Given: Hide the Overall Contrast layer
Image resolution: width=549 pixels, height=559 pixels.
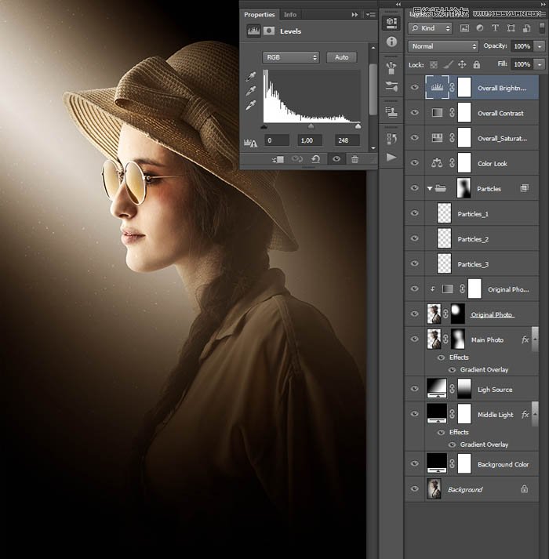Looking at the screenshot, I should pos(415,113).
